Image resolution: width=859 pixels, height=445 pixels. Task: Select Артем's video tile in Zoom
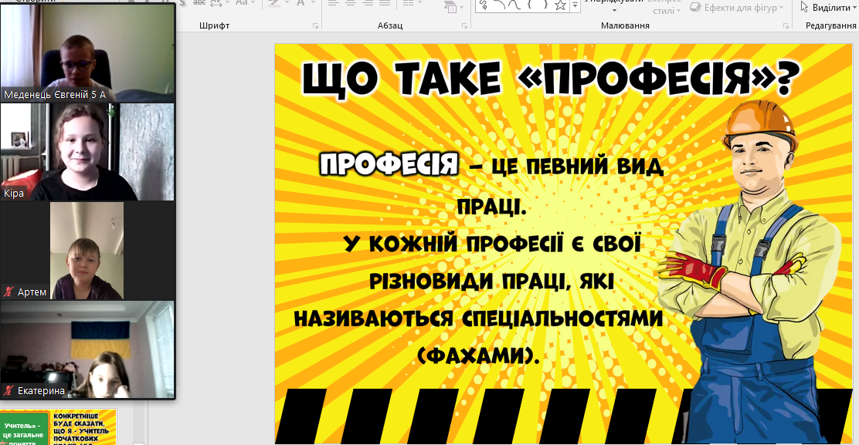pyautogui.click(x=87, y=251)
